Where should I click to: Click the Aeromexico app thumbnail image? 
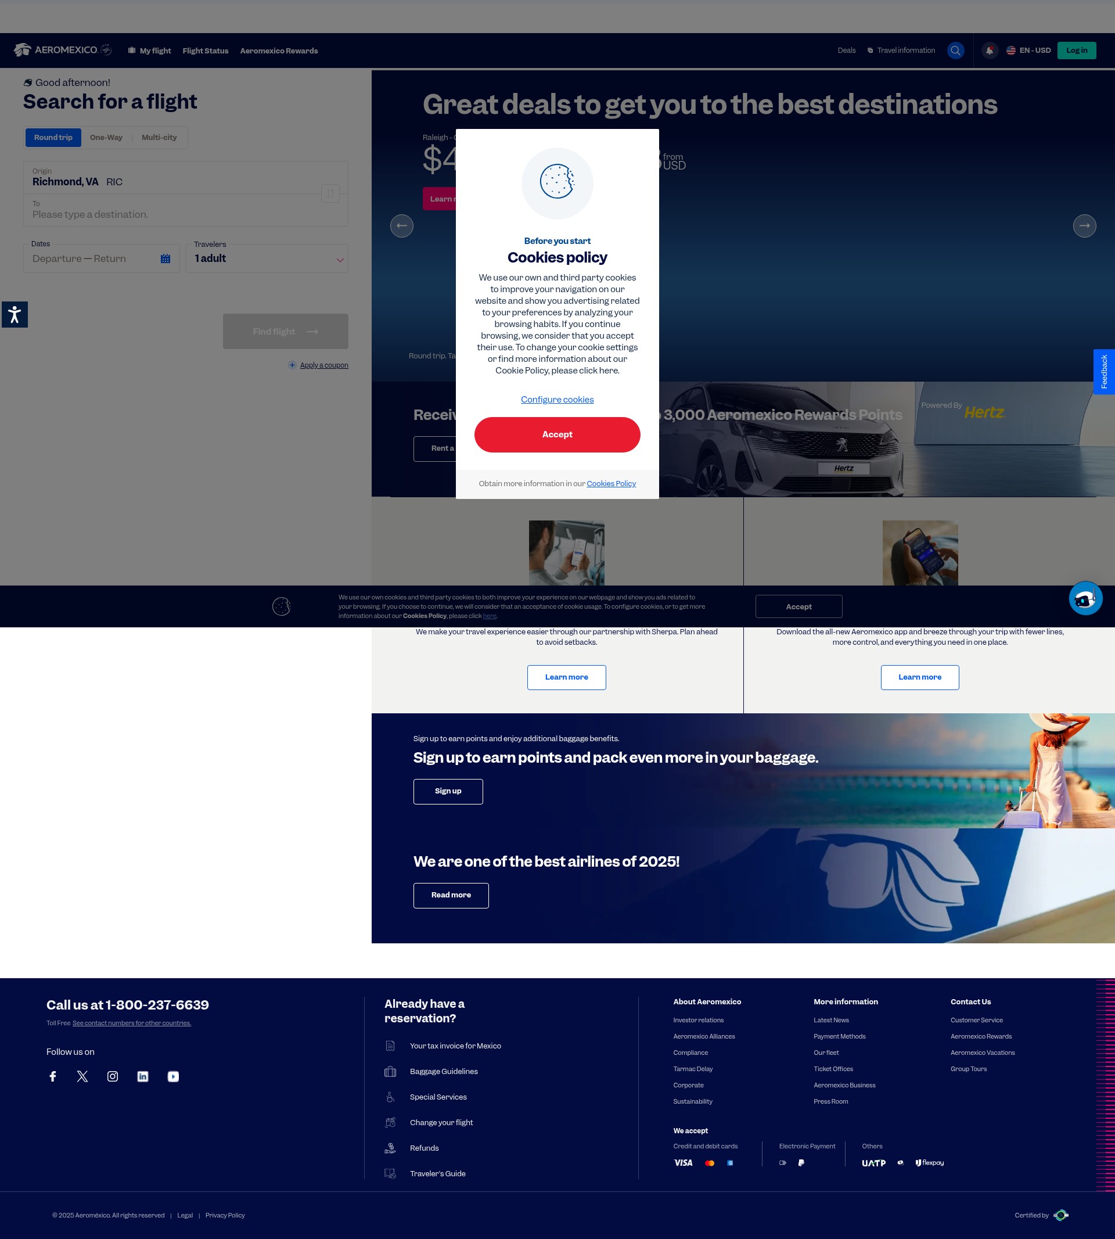919,553
